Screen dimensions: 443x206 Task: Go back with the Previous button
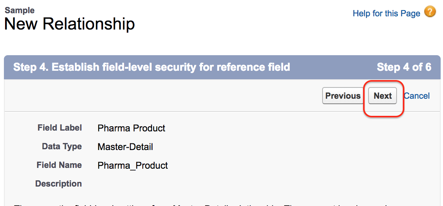(x=343, y=96)
